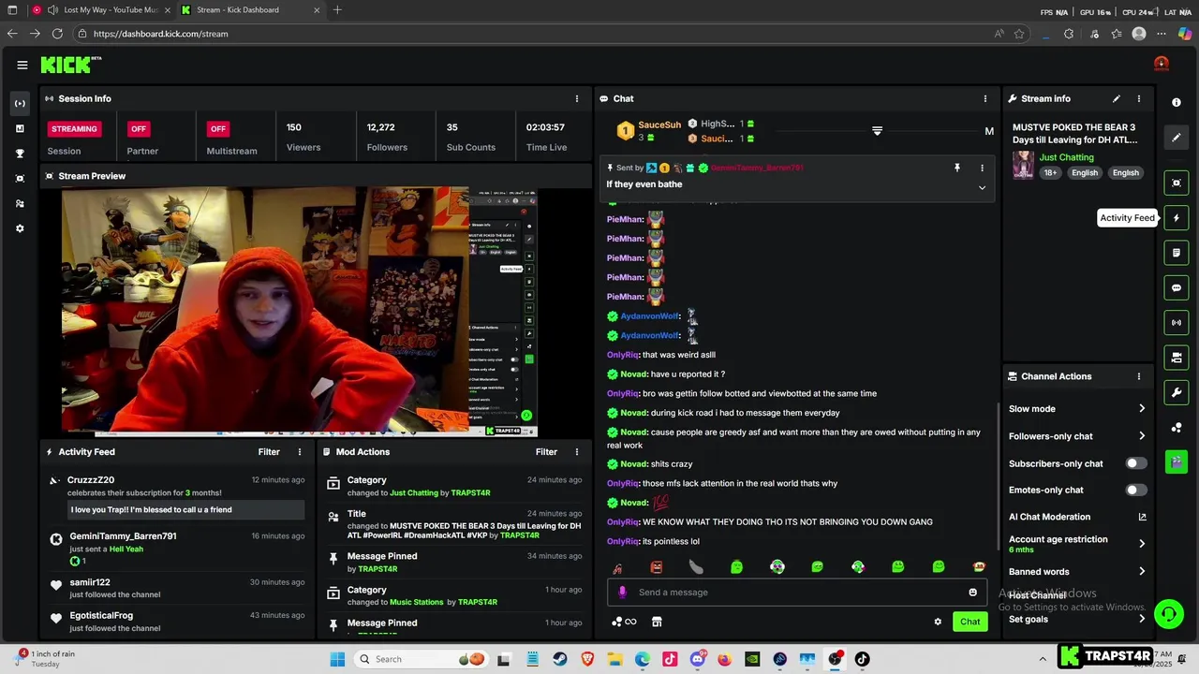The height and width of the screenshot is (674, 1199).
Task: Click the purple microphone icon in the message box
Action: click(622, 592)
